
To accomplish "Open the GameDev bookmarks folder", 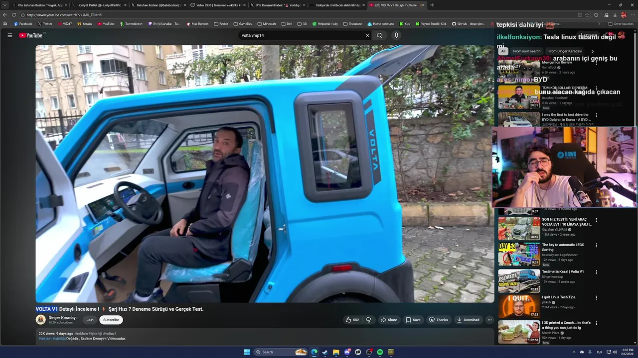I will [243, 24].
